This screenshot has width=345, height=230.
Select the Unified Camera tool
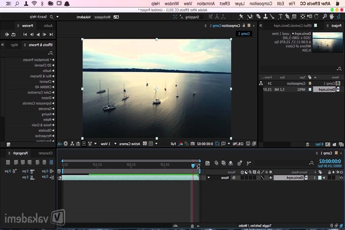(x=310, y=17)
